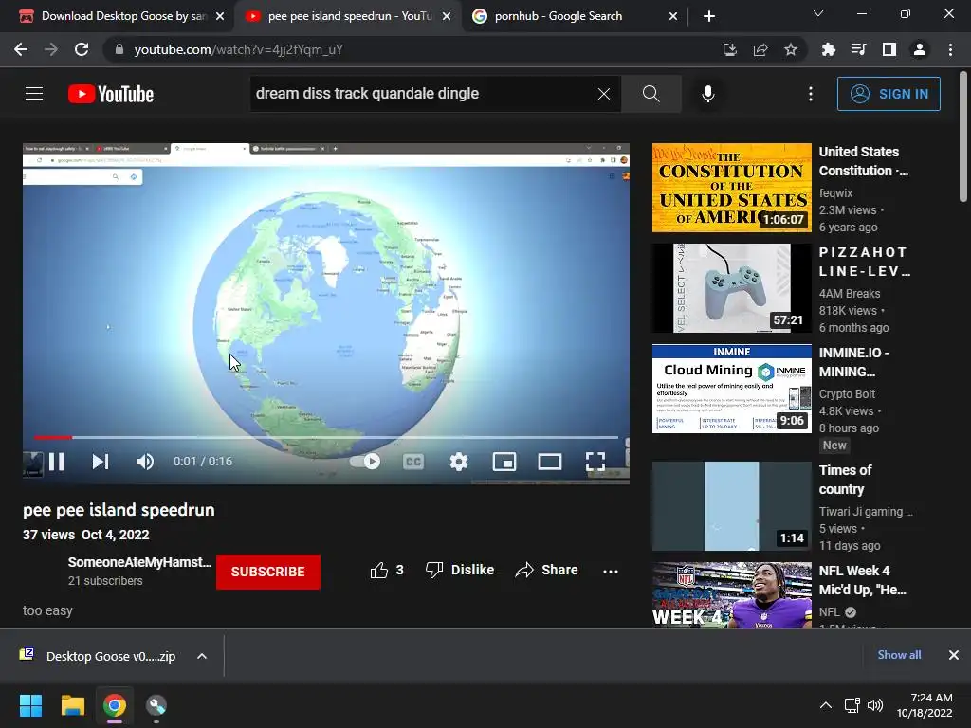971x728 pixels.
Task: Open more actions under the video
Action: coord(611,571)
